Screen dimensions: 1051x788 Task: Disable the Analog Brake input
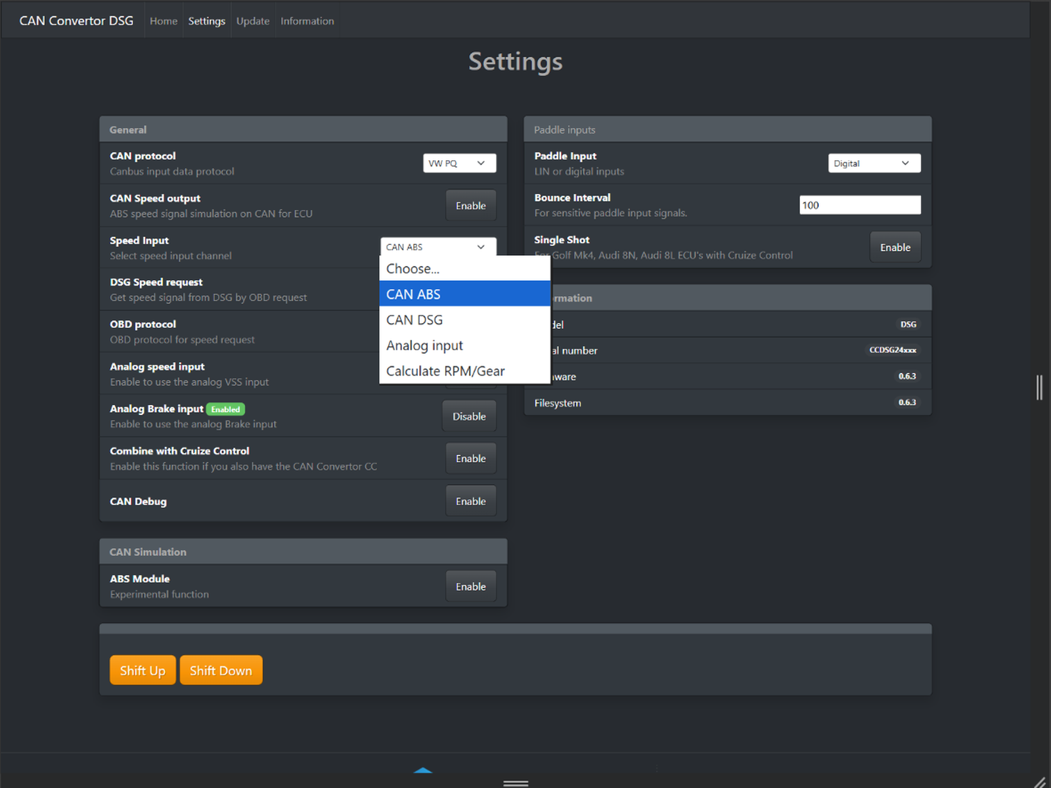pyautogui.click(x=469, y=416)
